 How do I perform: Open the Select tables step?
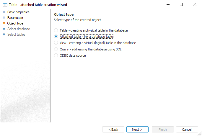tap(16, 35)
